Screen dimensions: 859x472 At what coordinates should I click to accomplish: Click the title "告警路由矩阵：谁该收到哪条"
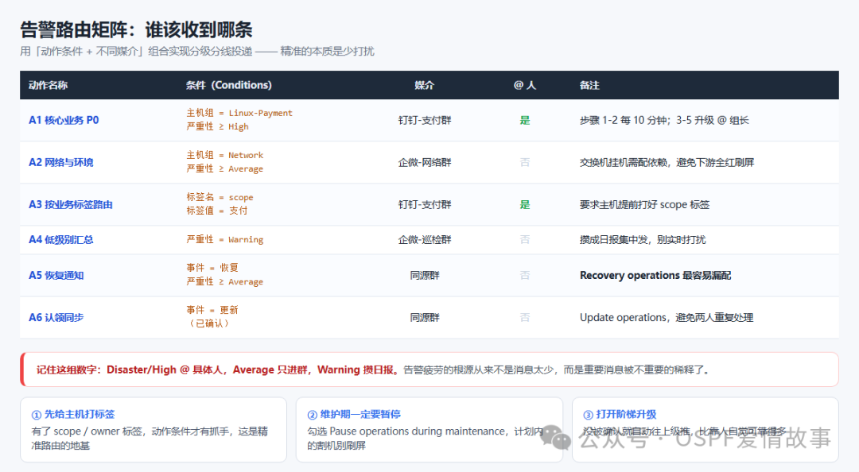137,29
